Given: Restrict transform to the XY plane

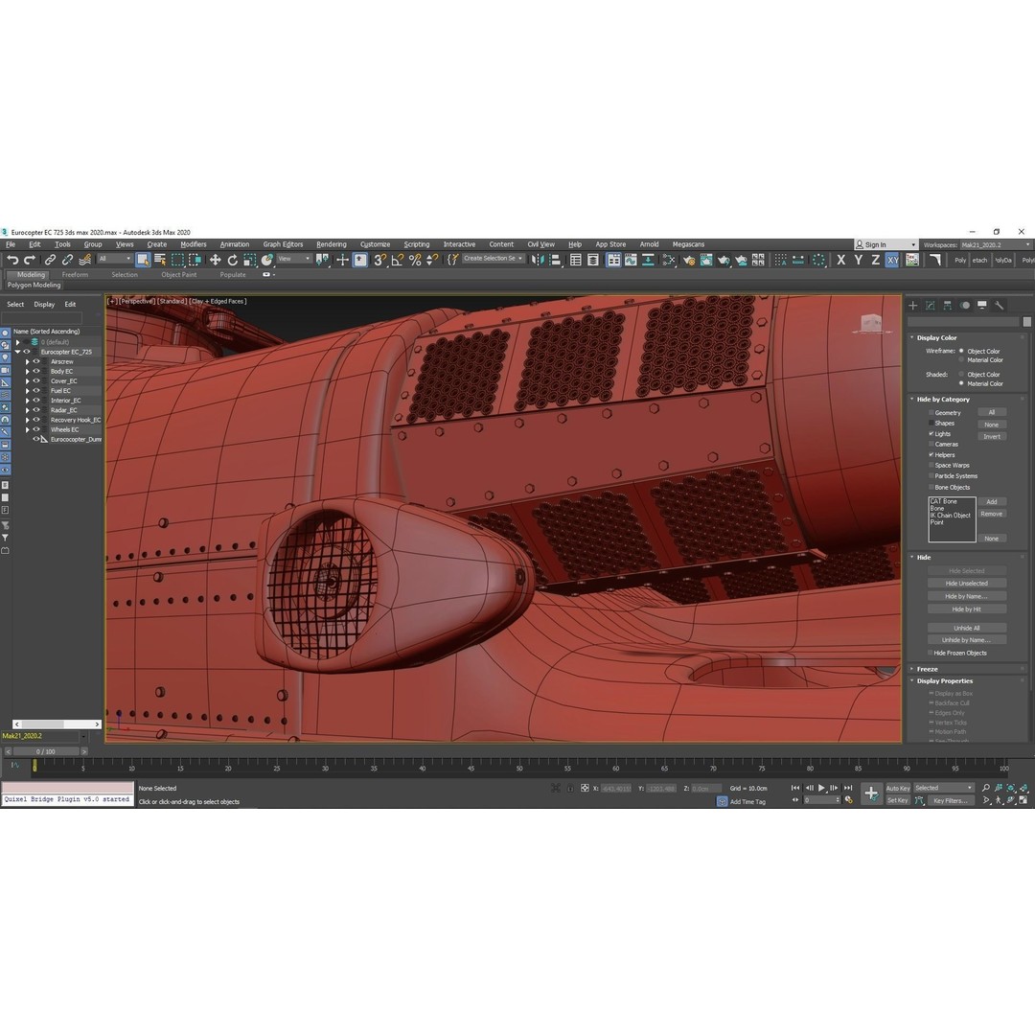Looking at the screenshot, I should point(892,260).
